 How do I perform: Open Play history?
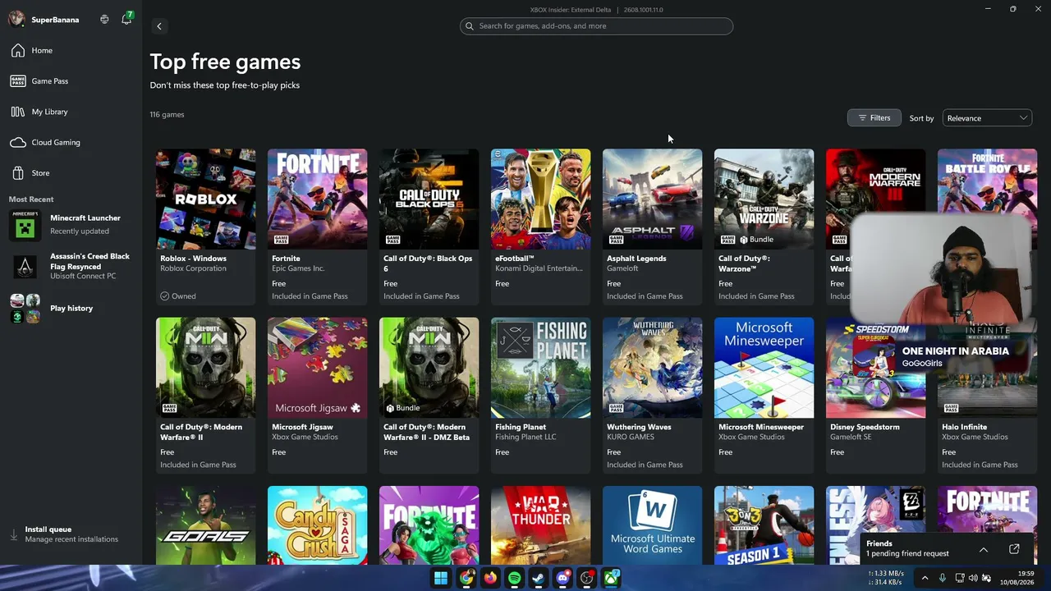pos(71,309)
